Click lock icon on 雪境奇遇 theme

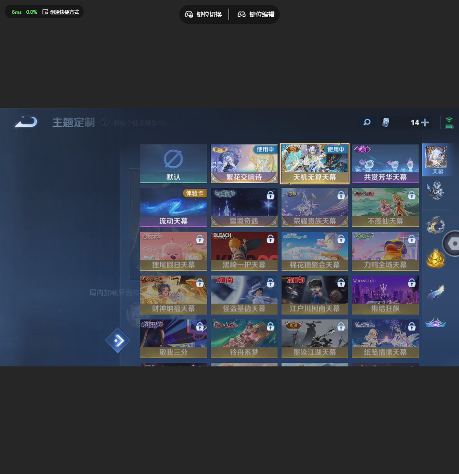click(x=270, y=195)
